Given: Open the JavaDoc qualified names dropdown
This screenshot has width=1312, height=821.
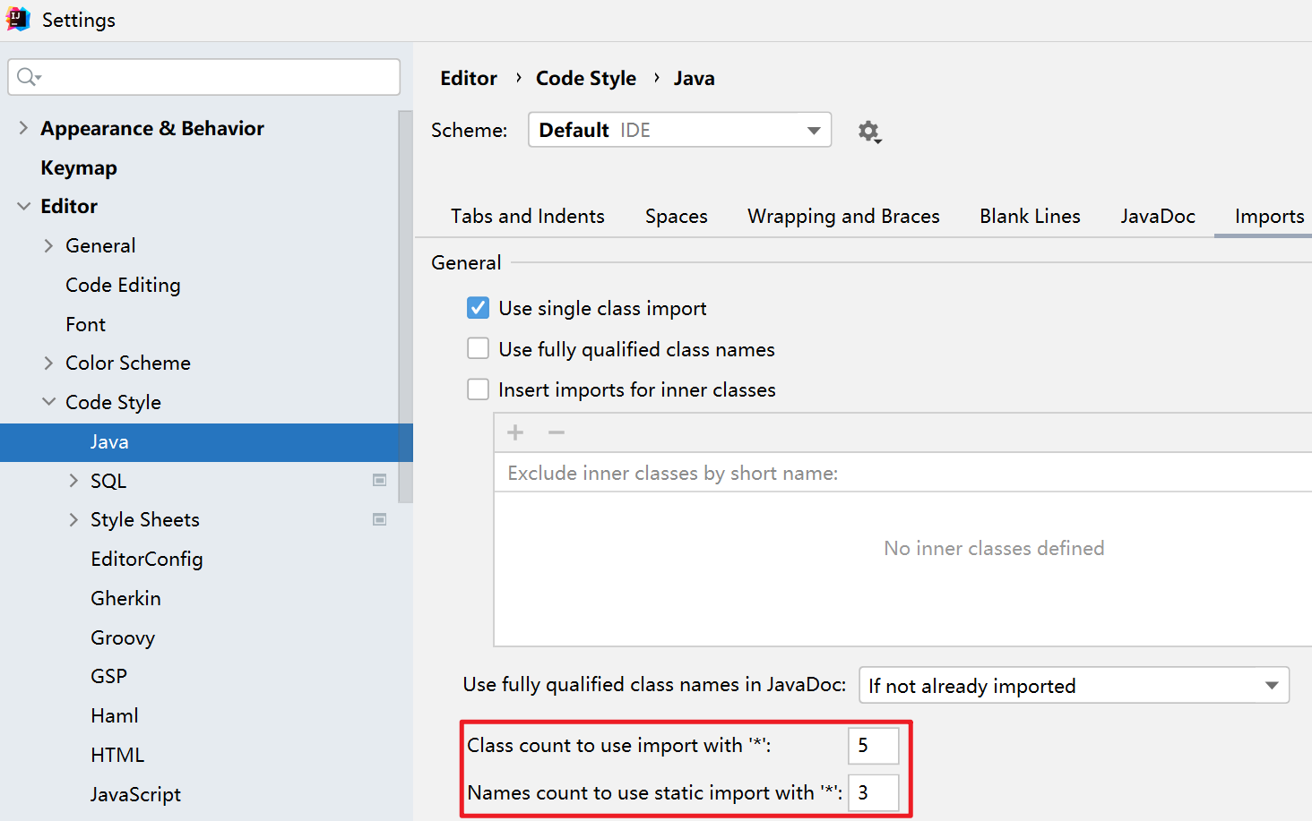Looking at the screenshot, I should point(1074,686).
